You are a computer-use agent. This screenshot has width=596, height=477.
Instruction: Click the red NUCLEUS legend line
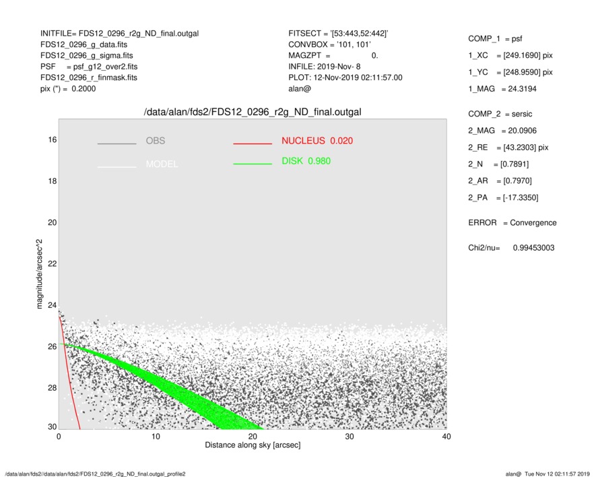[x=253, y=144]
